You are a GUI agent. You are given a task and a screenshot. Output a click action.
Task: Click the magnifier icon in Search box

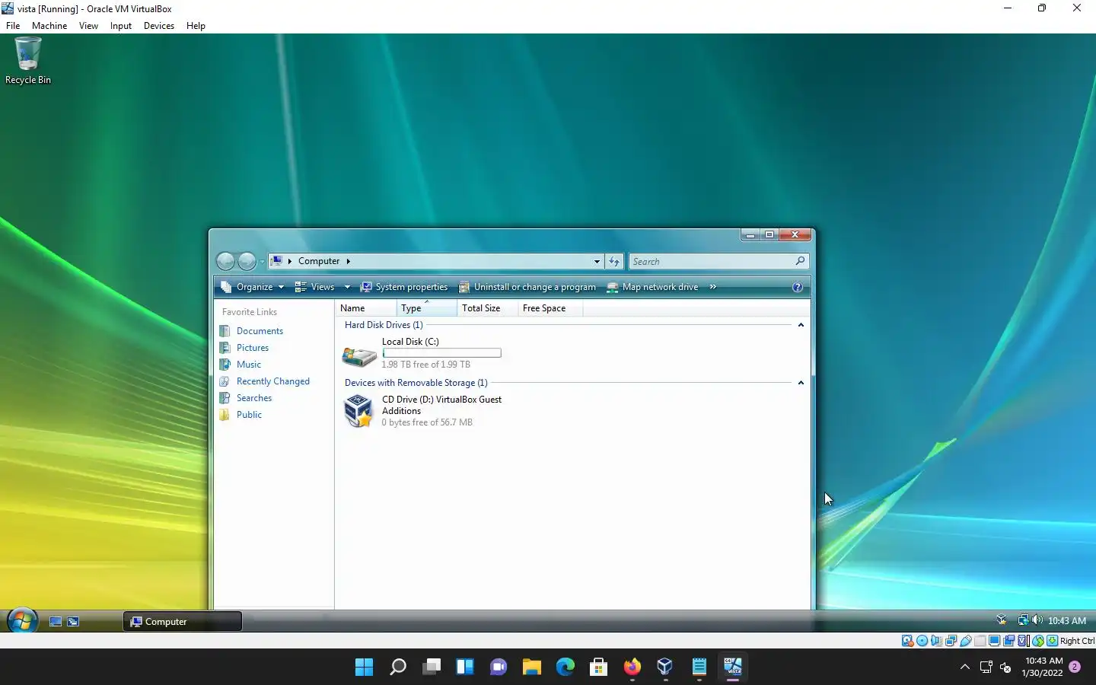tap(800, 261)
